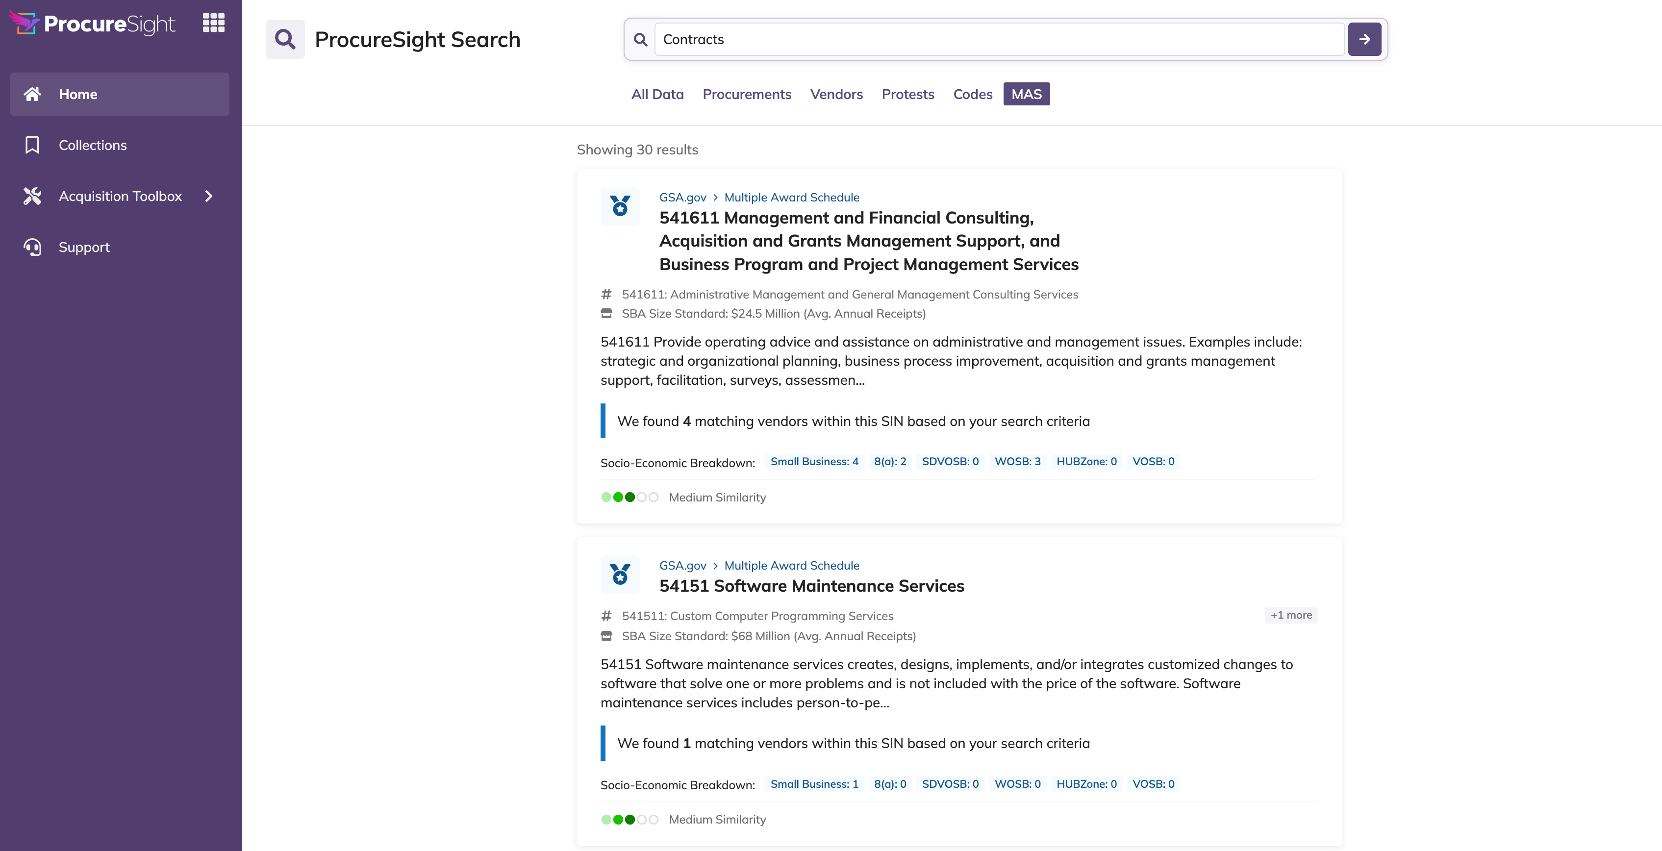Click the Home house icon in sidebar
Viewport: 1662px width, 851px height.
click(32, 94)
